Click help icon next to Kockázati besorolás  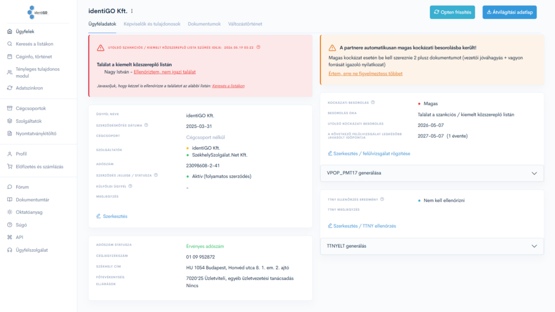click(x=373, y=102)
